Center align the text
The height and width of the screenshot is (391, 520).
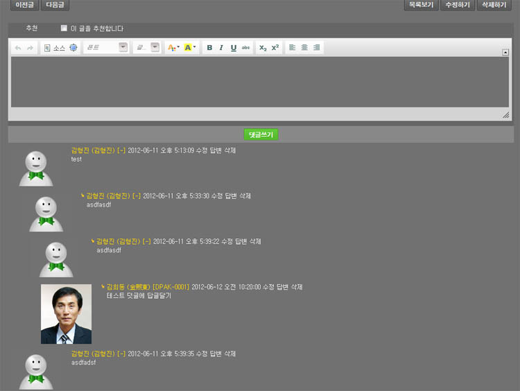pos(304,48)
